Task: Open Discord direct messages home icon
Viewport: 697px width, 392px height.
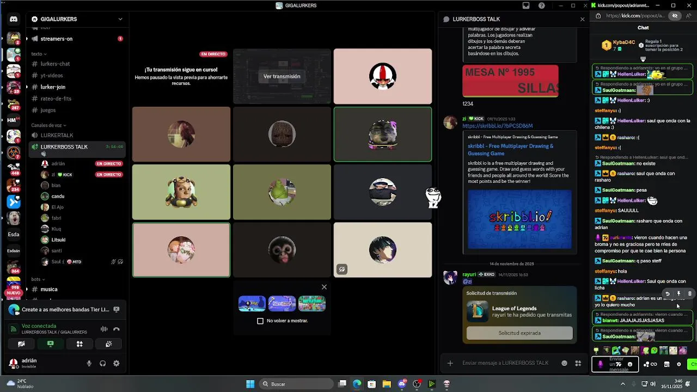Action: [x=14, y=19]
